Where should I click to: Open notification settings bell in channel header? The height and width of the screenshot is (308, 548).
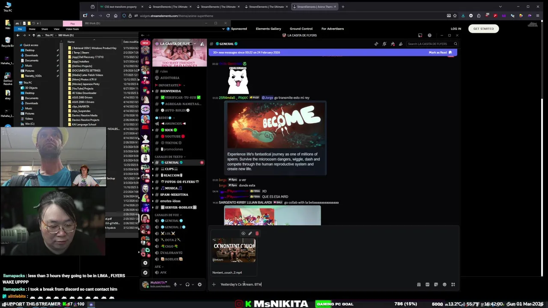pyautogui.click(x=384, y=44)
